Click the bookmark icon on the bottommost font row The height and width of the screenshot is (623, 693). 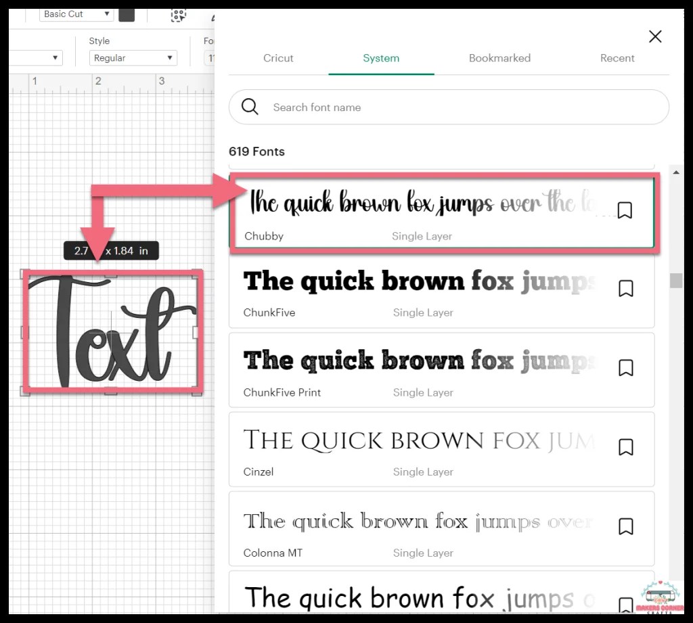pyautogui.click(x=625, y=605)
